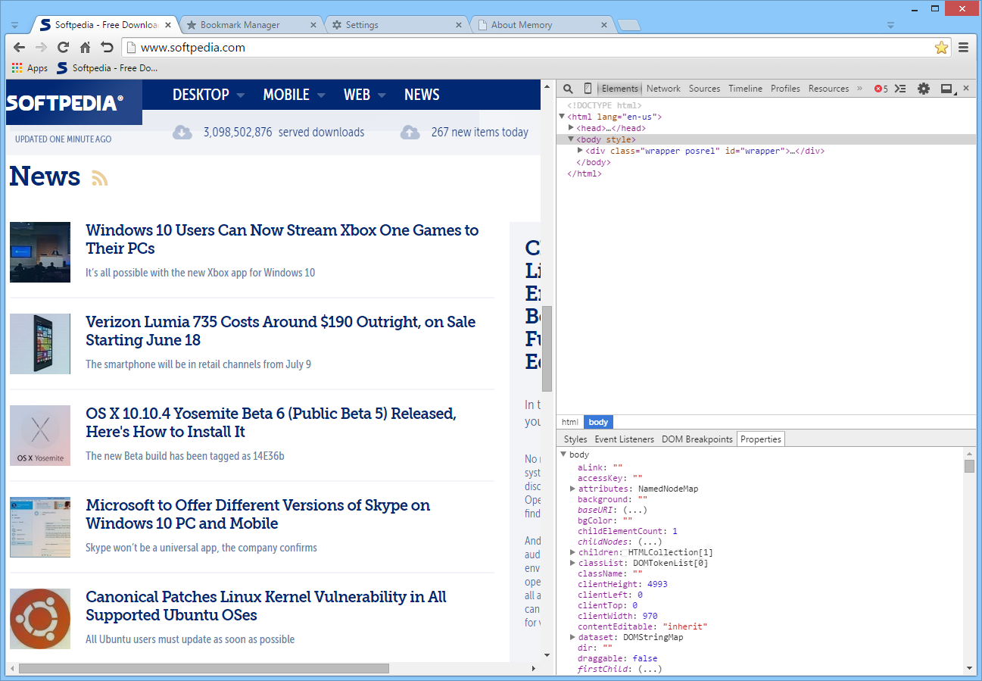Viewport: 982px width, 681px height.
Task: Switch to the About Memory browser tab
Action: click(541, 25)
